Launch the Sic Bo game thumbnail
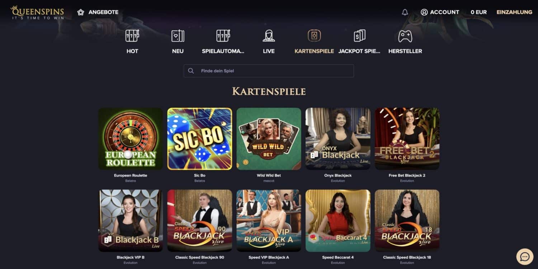Viewport: 538px width, 269px height. point(200,139)
